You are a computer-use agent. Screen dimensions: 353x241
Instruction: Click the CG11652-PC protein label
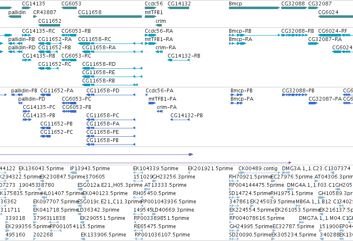[x=56, y=132]
